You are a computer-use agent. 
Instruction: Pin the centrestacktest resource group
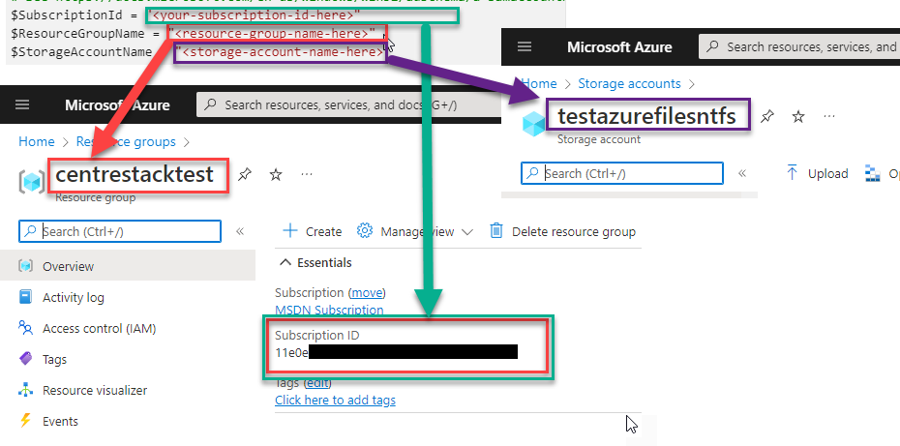245,174
